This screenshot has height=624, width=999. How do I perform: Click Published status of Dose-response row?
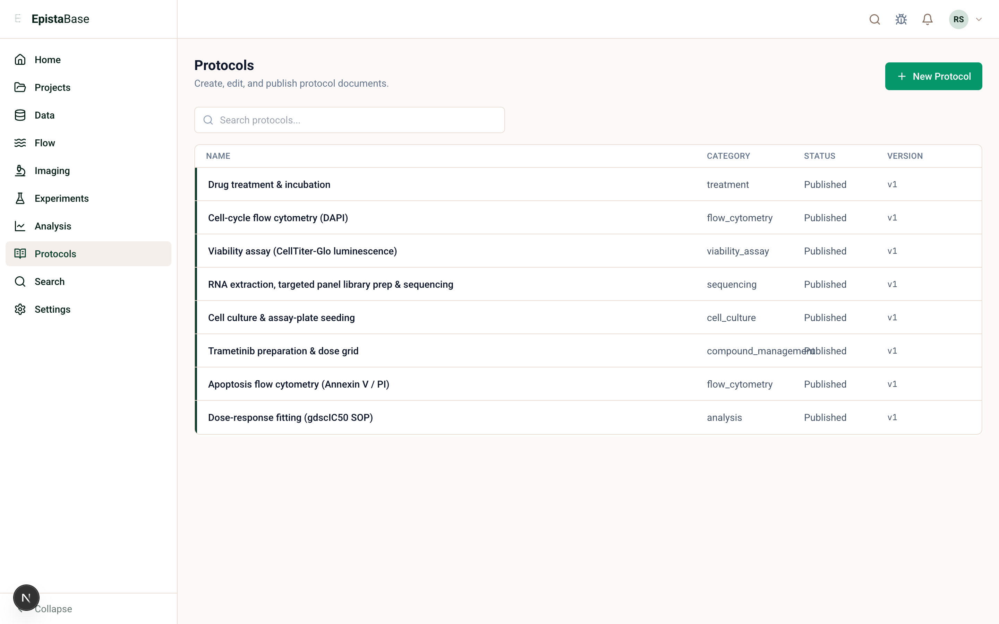click(x=825, y=417)
